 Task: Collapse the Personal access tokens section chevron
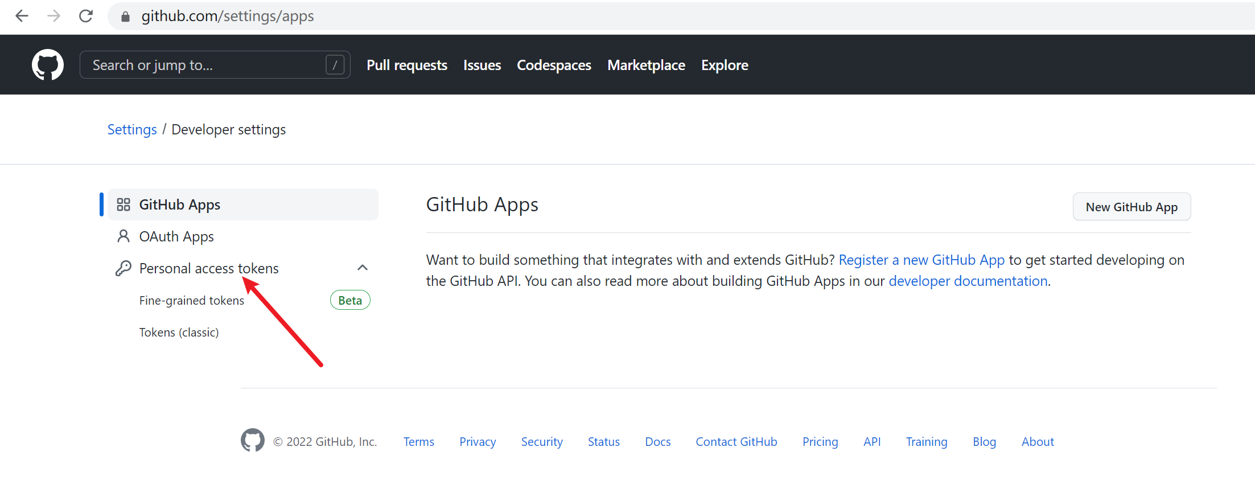tap(363, 268)
